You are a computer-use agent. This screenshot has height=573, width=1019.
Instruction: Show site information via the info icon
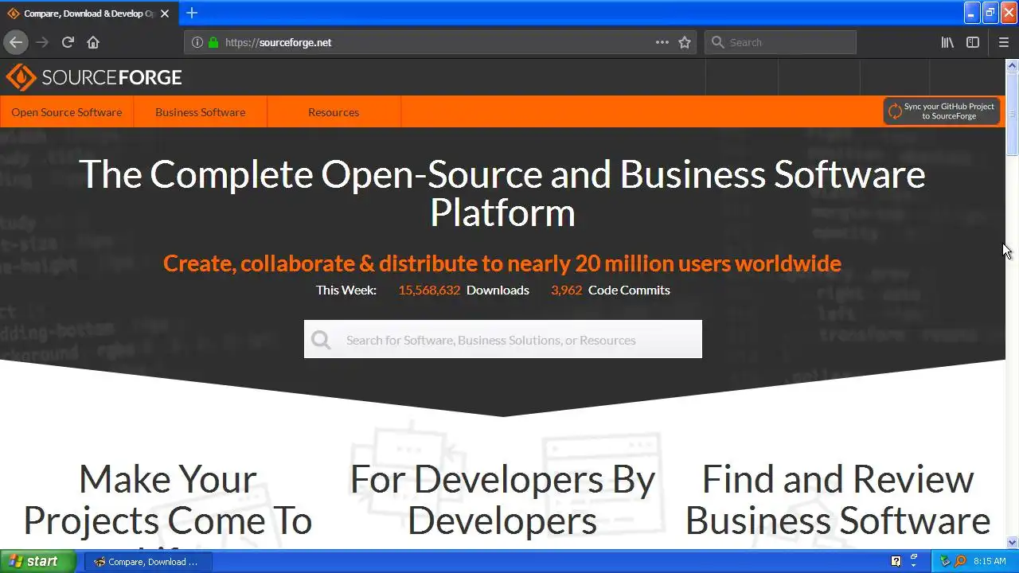[x=197, y=42]
